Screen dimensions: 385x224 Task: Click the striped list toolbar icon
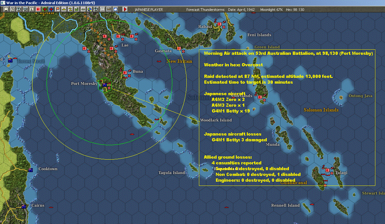[109, 9]
